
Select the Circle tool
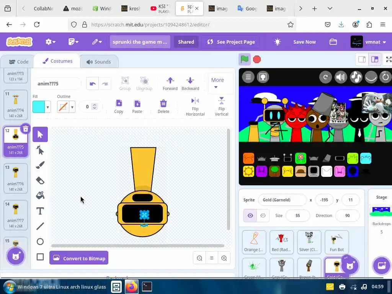point(40,242)
